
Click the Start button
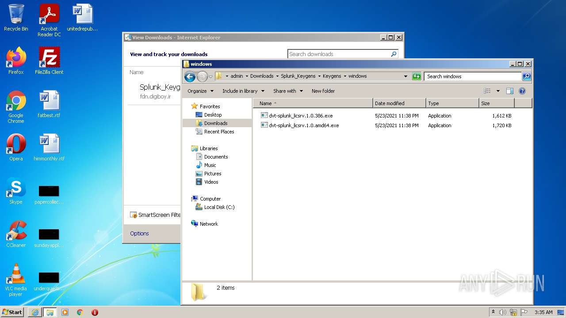coord(12,312)
